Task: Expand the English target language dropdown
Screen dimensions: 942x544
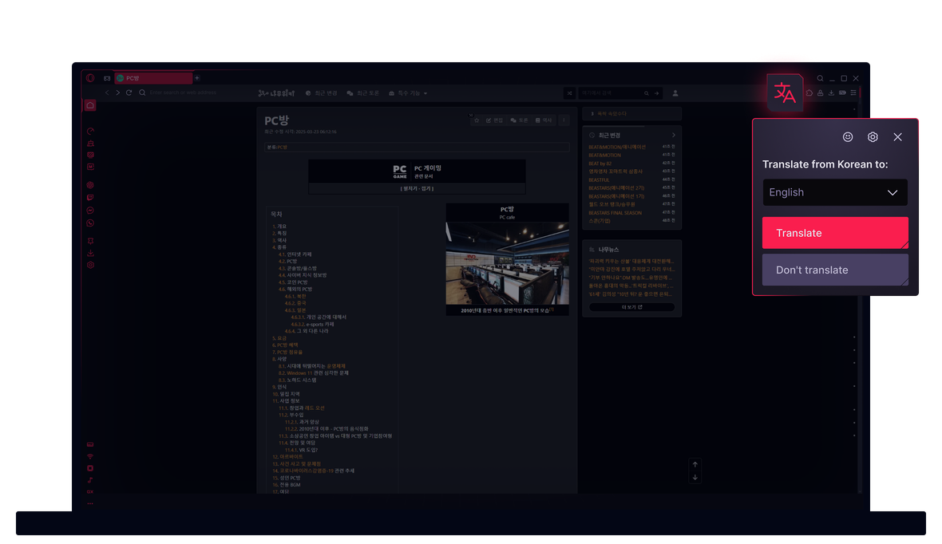Action: click(834, 192)
